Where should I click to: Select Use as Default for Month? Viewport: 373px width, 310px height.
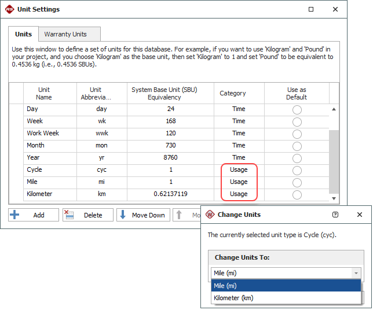297,146
